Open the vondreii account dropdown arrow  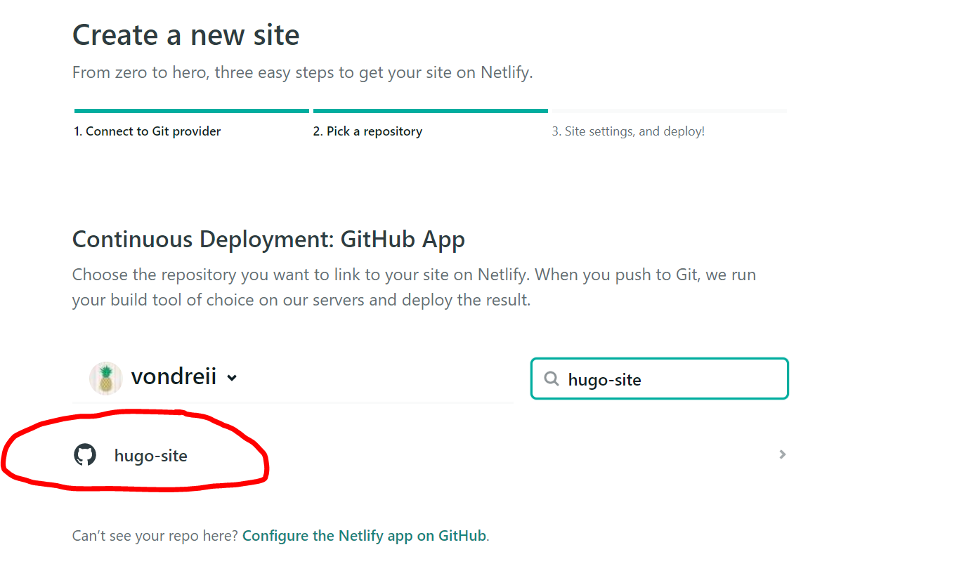click(x=232, y=378)
